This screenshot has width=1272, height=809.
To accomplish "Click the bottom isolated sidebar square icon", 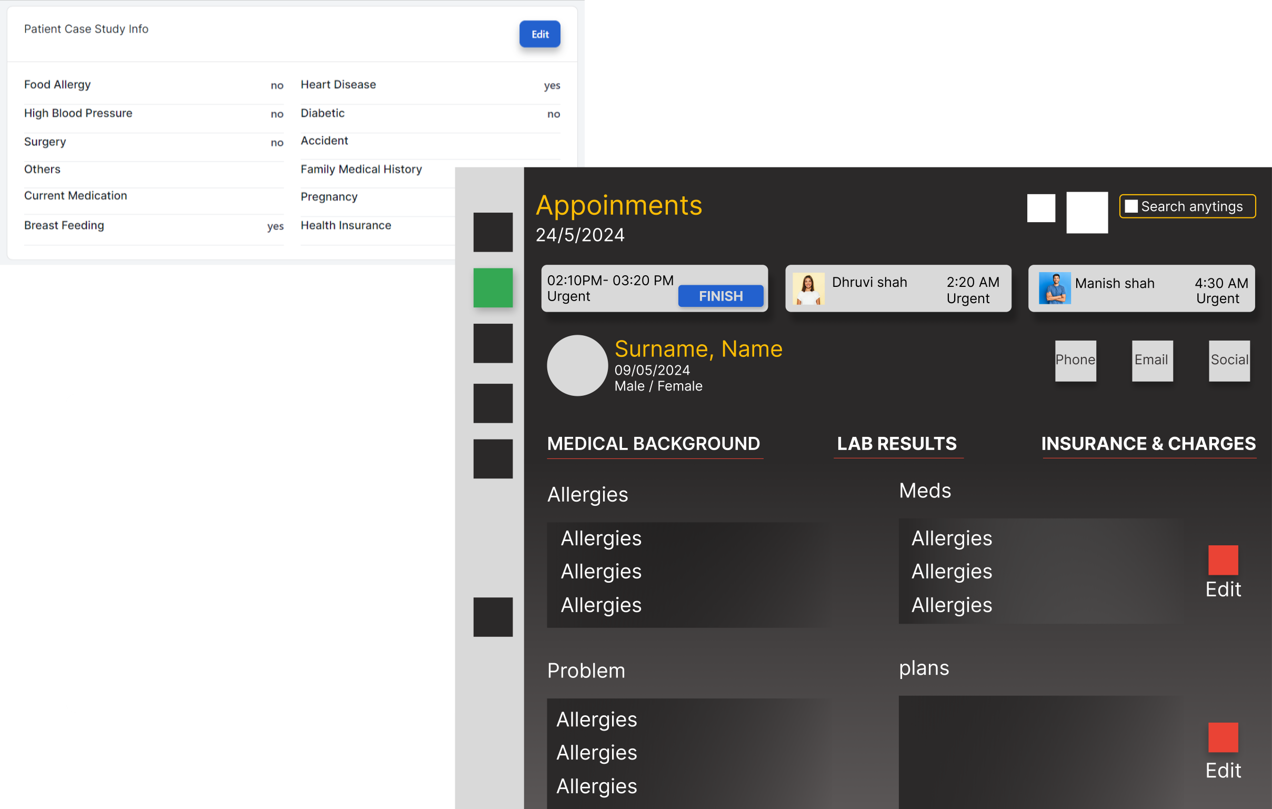I will (492, 617).
